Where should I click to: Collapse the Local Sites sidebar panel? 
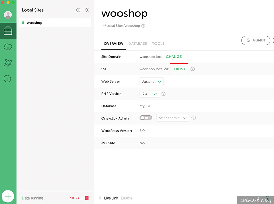coord(87,10)
